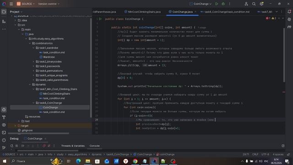The height and width of the screenshot is (165, 293).
Task: Select the resources folder
Action: tap(34, 116)
